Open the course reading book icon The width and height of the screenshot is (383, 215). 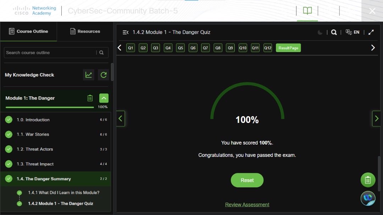point(307,10)
